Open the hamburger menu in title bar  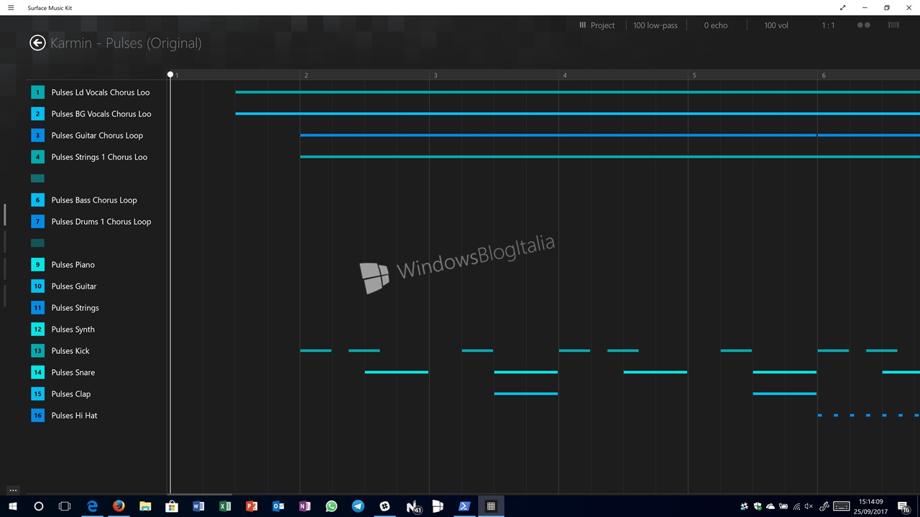point(11,8)
